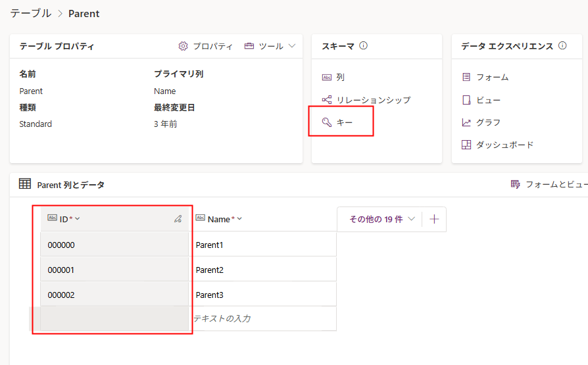Screen dimensions: 588x365
Task: Open ダッシュボード under data experiences
Action: click(x=498, y=145)
